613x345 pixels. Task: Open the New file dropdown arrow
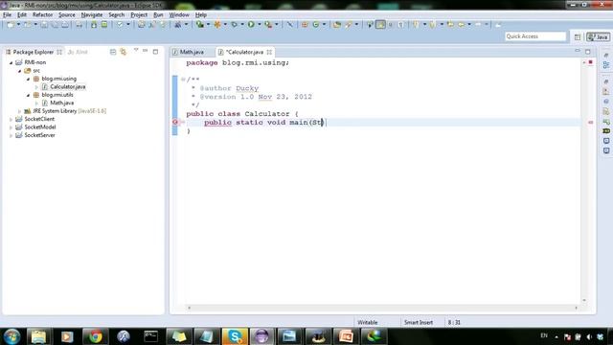click(x=18, y=25)
